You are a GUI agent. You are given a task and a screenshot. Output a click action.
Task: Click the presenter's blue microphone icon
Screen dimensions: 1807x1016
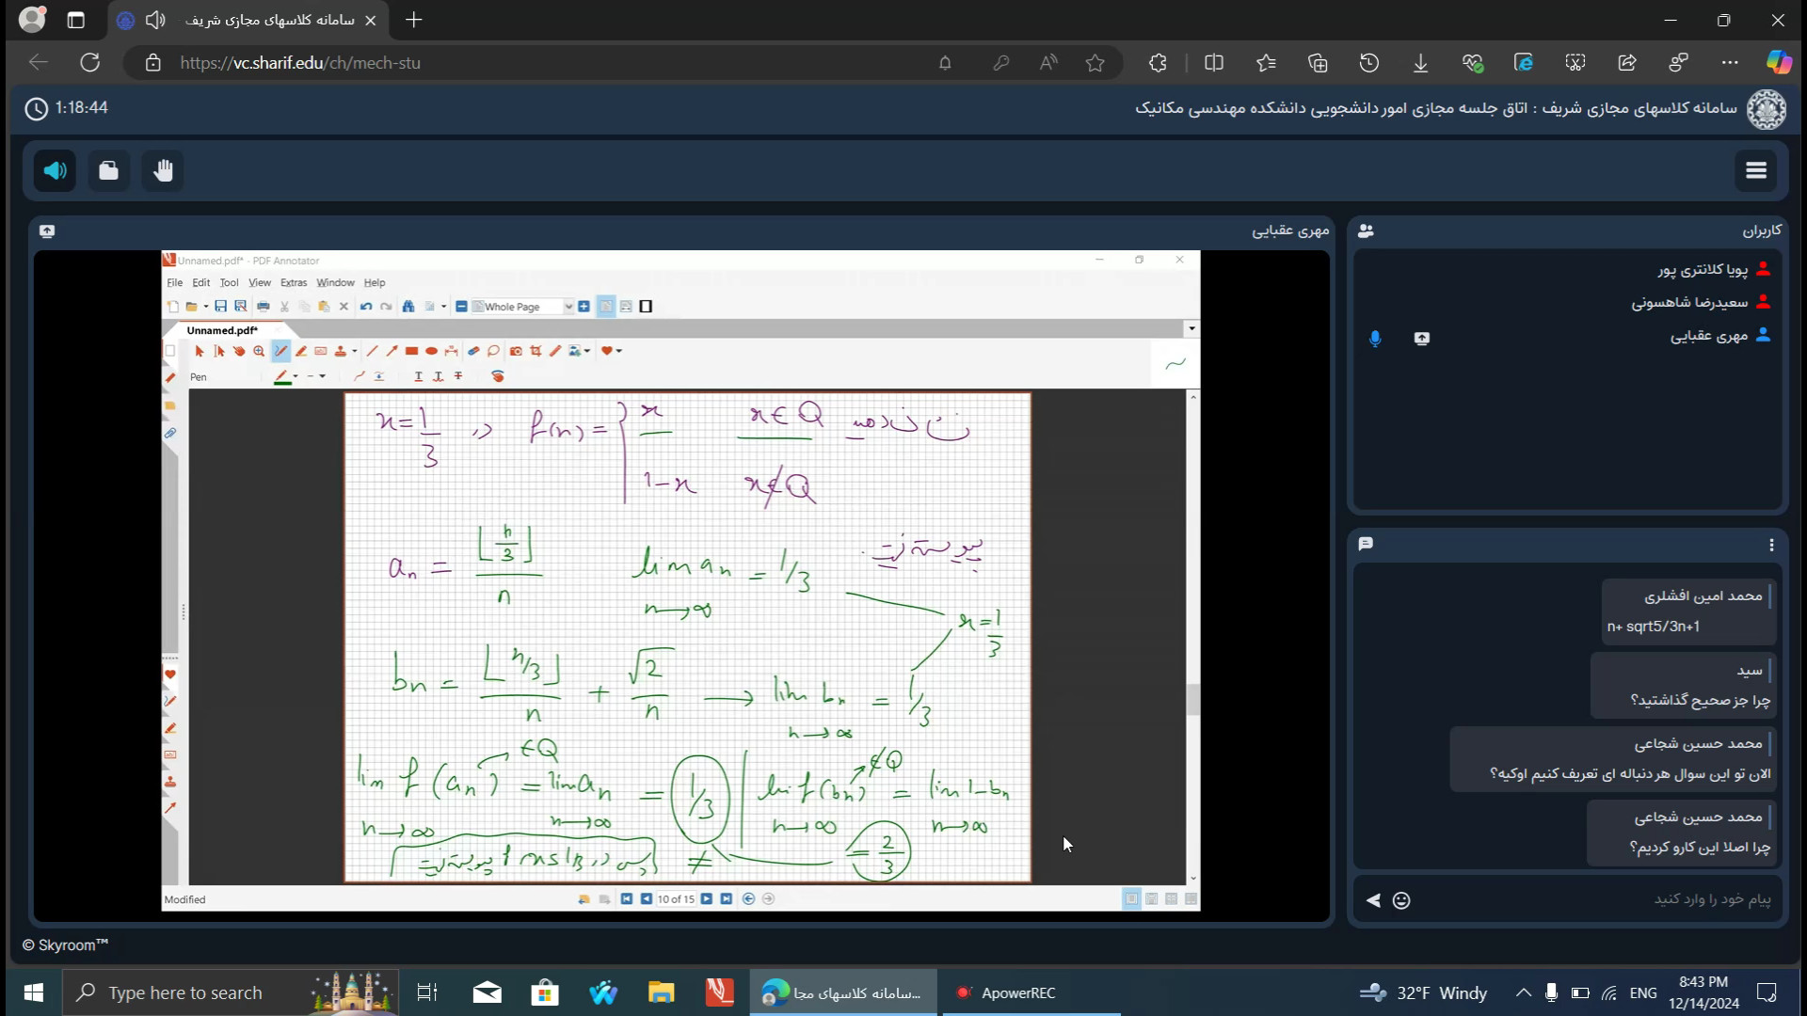[1375, 338]
